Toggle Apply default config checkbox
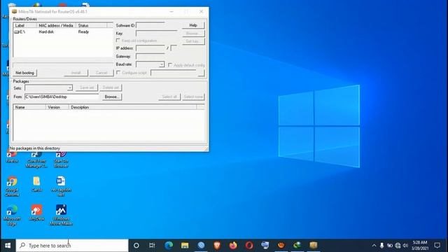Screen dimensions: 448x252 (x=170, y=65)
